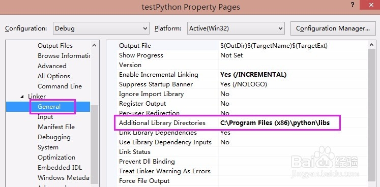Image resolution: width=380 pixels, height=187 pixels.
Task: Select the Show Progress property
Action: pyautogui.click(x=141, y=55)
